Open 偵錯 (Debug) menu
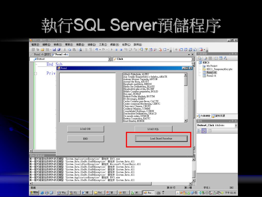Viewport: 262px width, 197px height. pyautogui.click(x=92, y=45)
